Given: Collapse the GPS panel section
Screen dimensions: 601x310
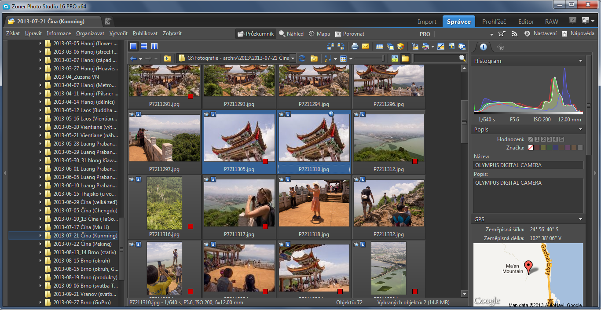Looking at the screenshot, I should [x=580, y=219].
